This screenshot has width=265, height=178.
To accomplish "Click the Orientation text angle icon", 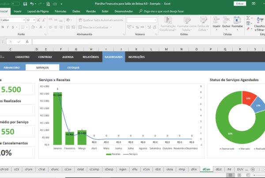I will 68,20.
